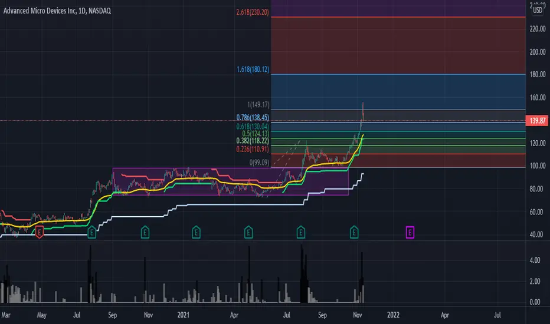Viewport: 550px width, 324px height.
Task: Click the red earnings E marker near May 2020
Action: point(40,232)
